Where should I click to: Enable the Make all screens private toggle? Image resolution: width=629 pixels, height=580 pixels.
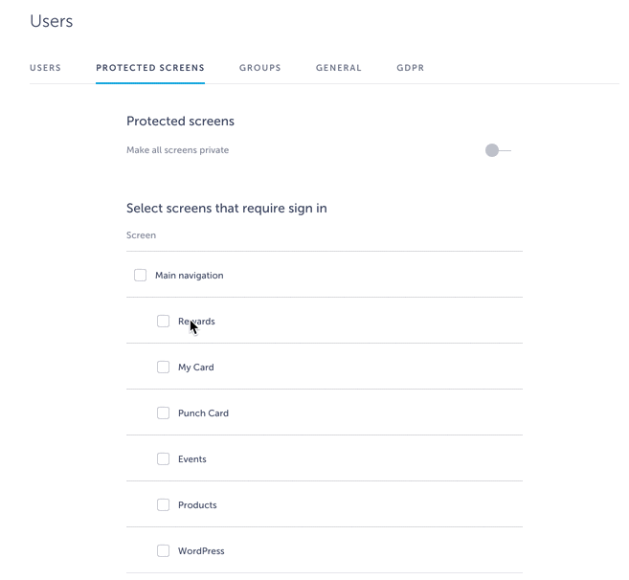click(498, 150)
